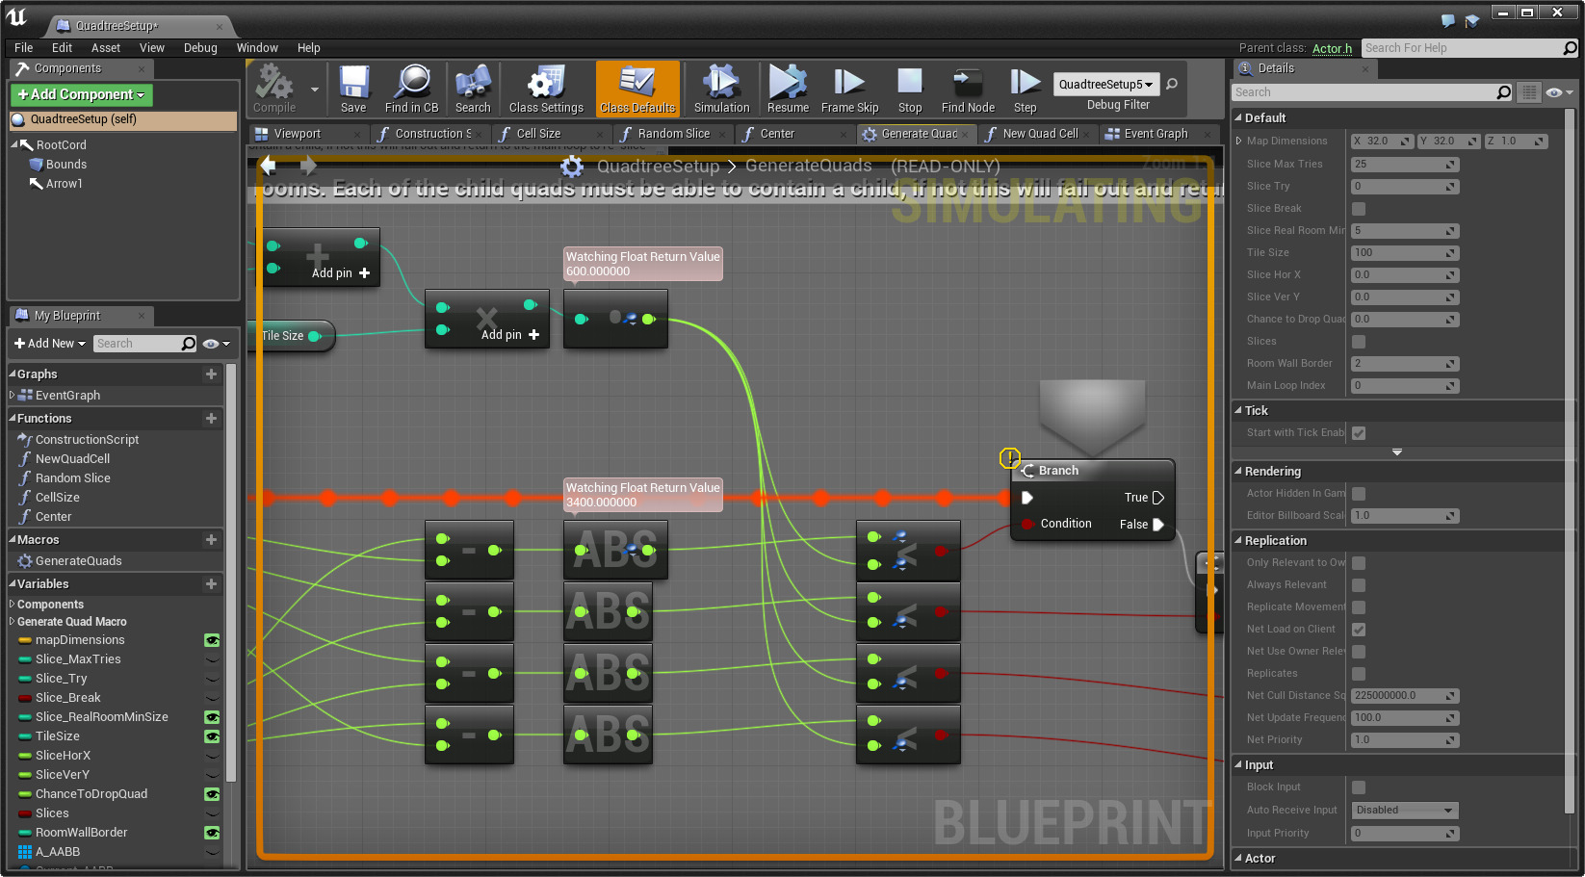
Task: Click the Details panel search field
Action: click(x=1363, y=92)
